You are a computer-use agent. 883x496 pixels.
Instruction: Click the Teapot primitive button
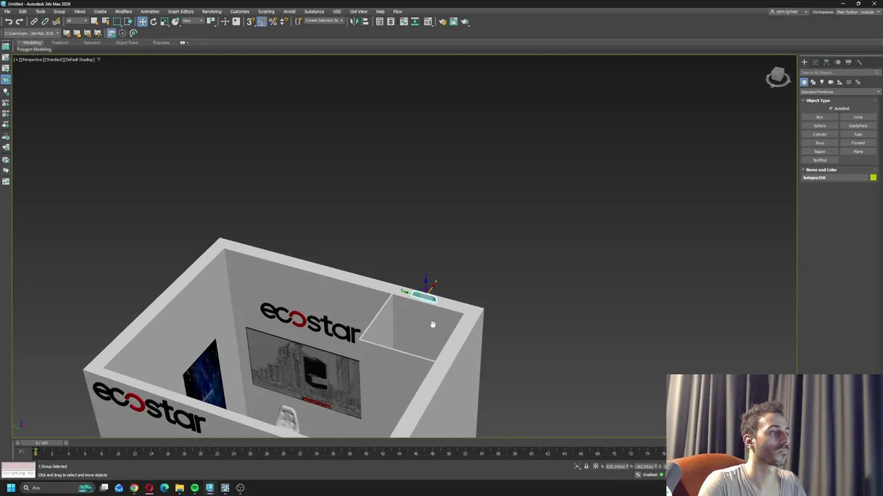[820, 152]
